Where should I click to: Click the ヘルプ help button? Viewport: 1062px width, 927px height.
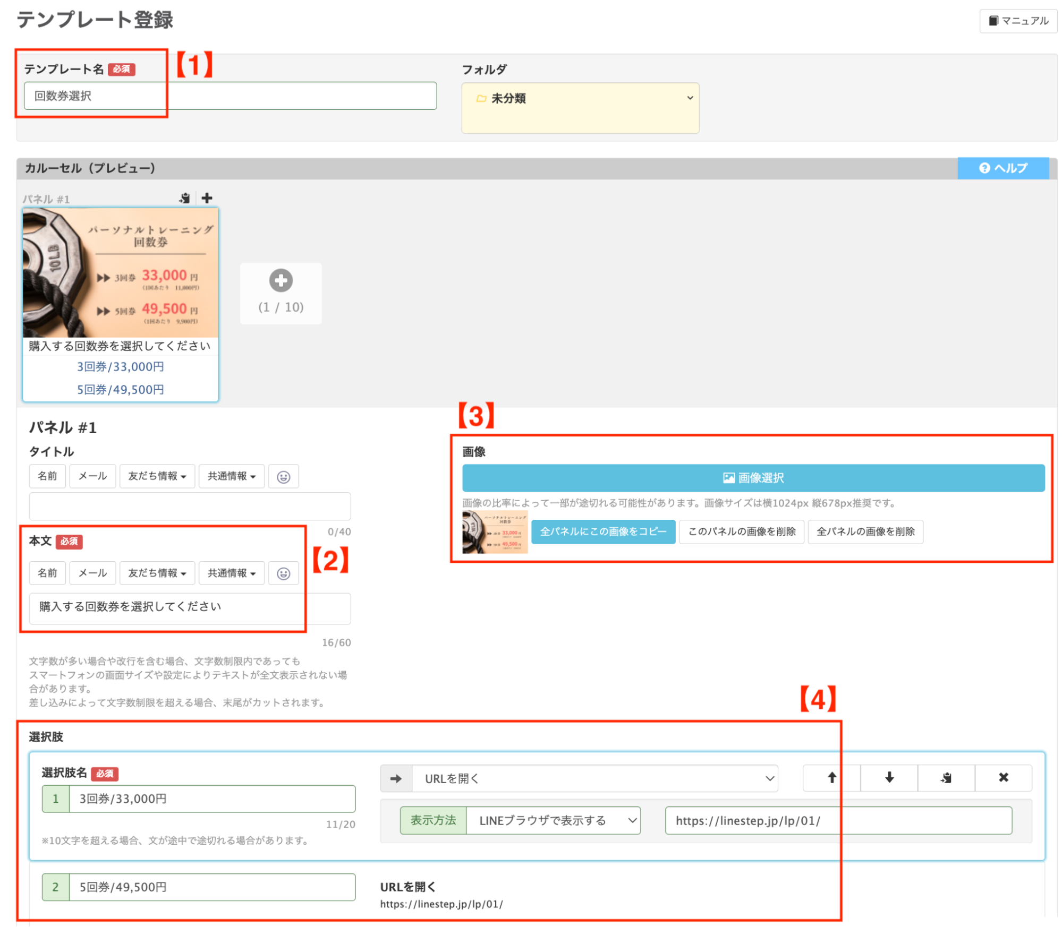(1002, 168)
